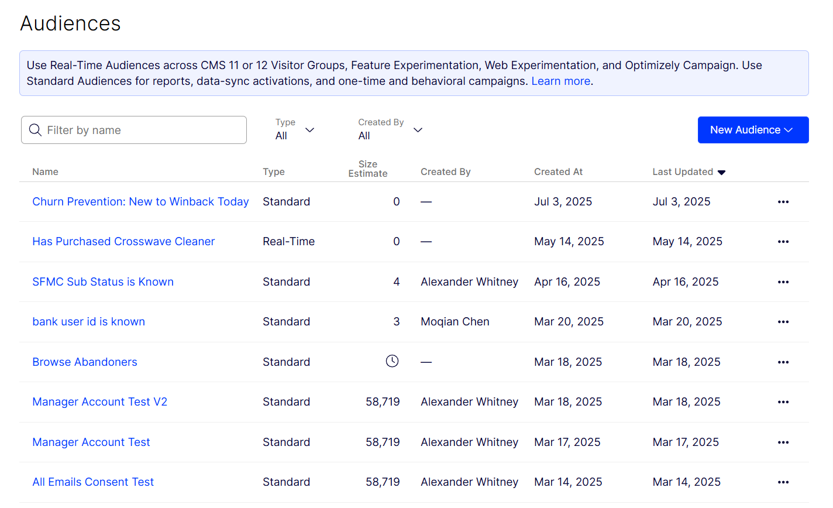Viewport: 833px width, 508px height.
Task: Open the Manager Account Test audience
Action: tap(91, 442)
